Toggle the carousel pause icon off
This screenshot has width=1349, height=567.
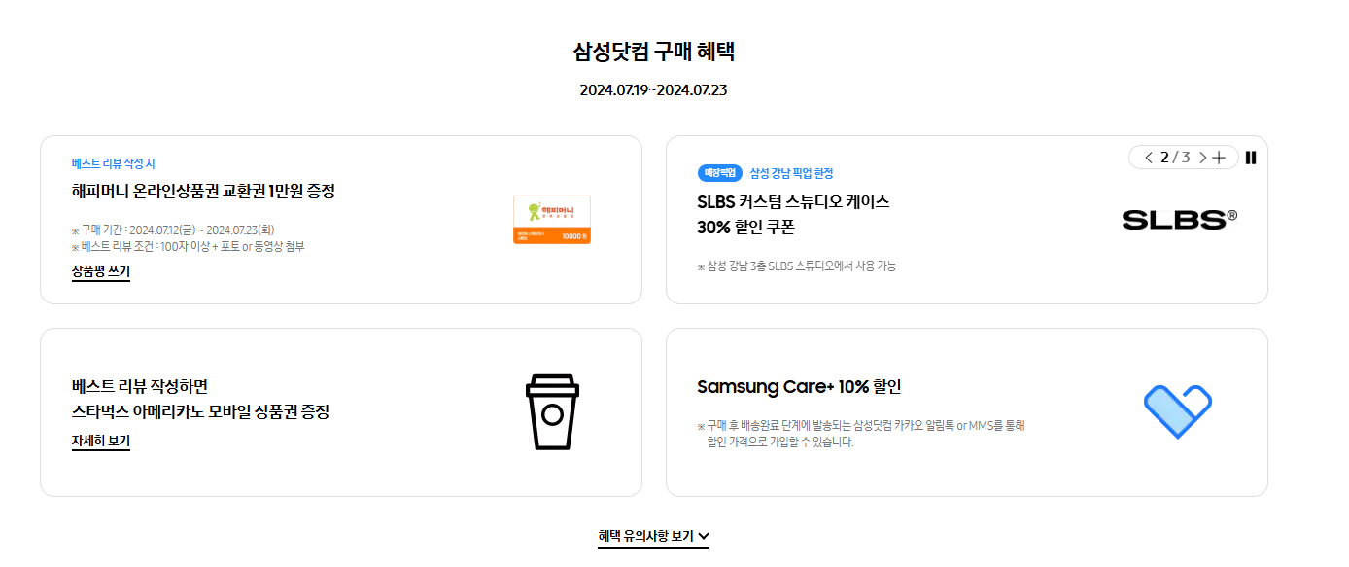(1251, 158)
